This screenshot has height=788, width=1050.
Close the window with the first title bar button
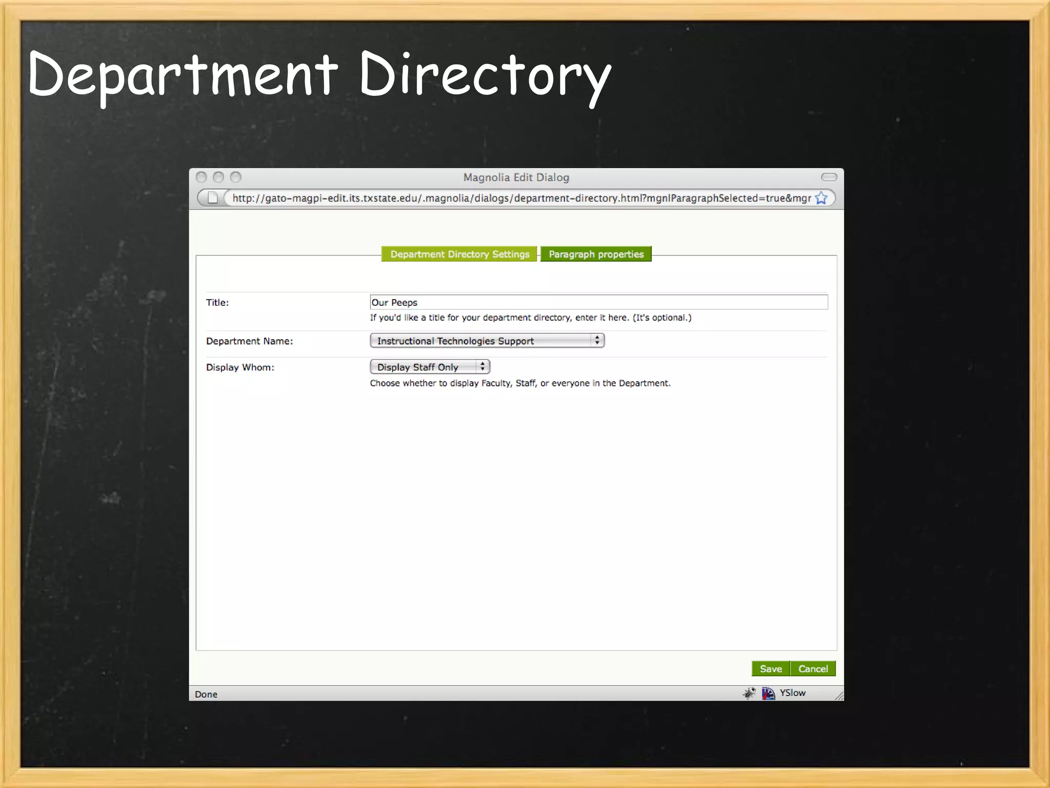coord(201,177)
